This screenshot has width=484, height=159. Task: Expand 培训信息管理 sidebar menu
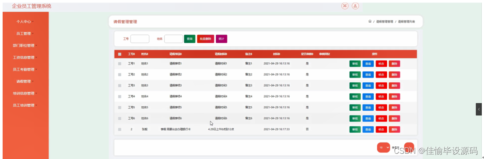pyautogui.click(x=25, y=93)
